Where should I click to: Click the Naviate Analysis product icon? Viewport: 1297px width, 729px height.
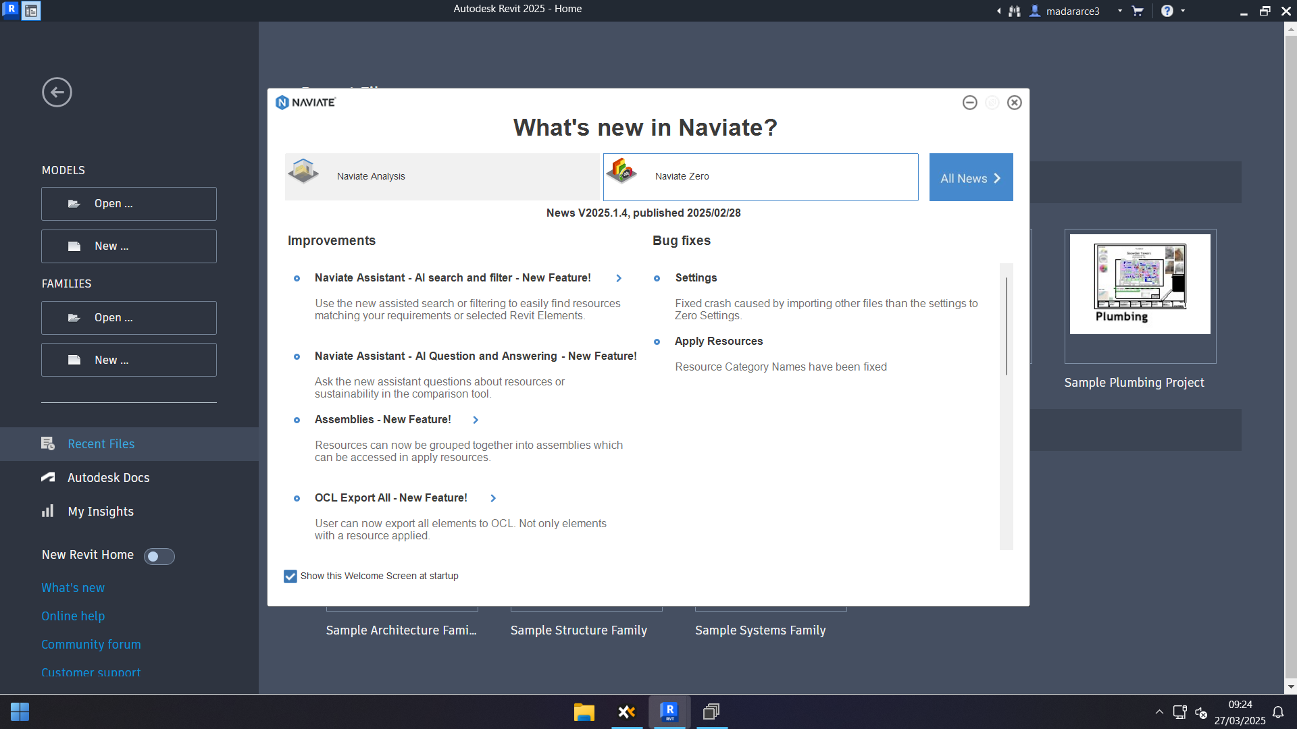(x=303, y=171)
